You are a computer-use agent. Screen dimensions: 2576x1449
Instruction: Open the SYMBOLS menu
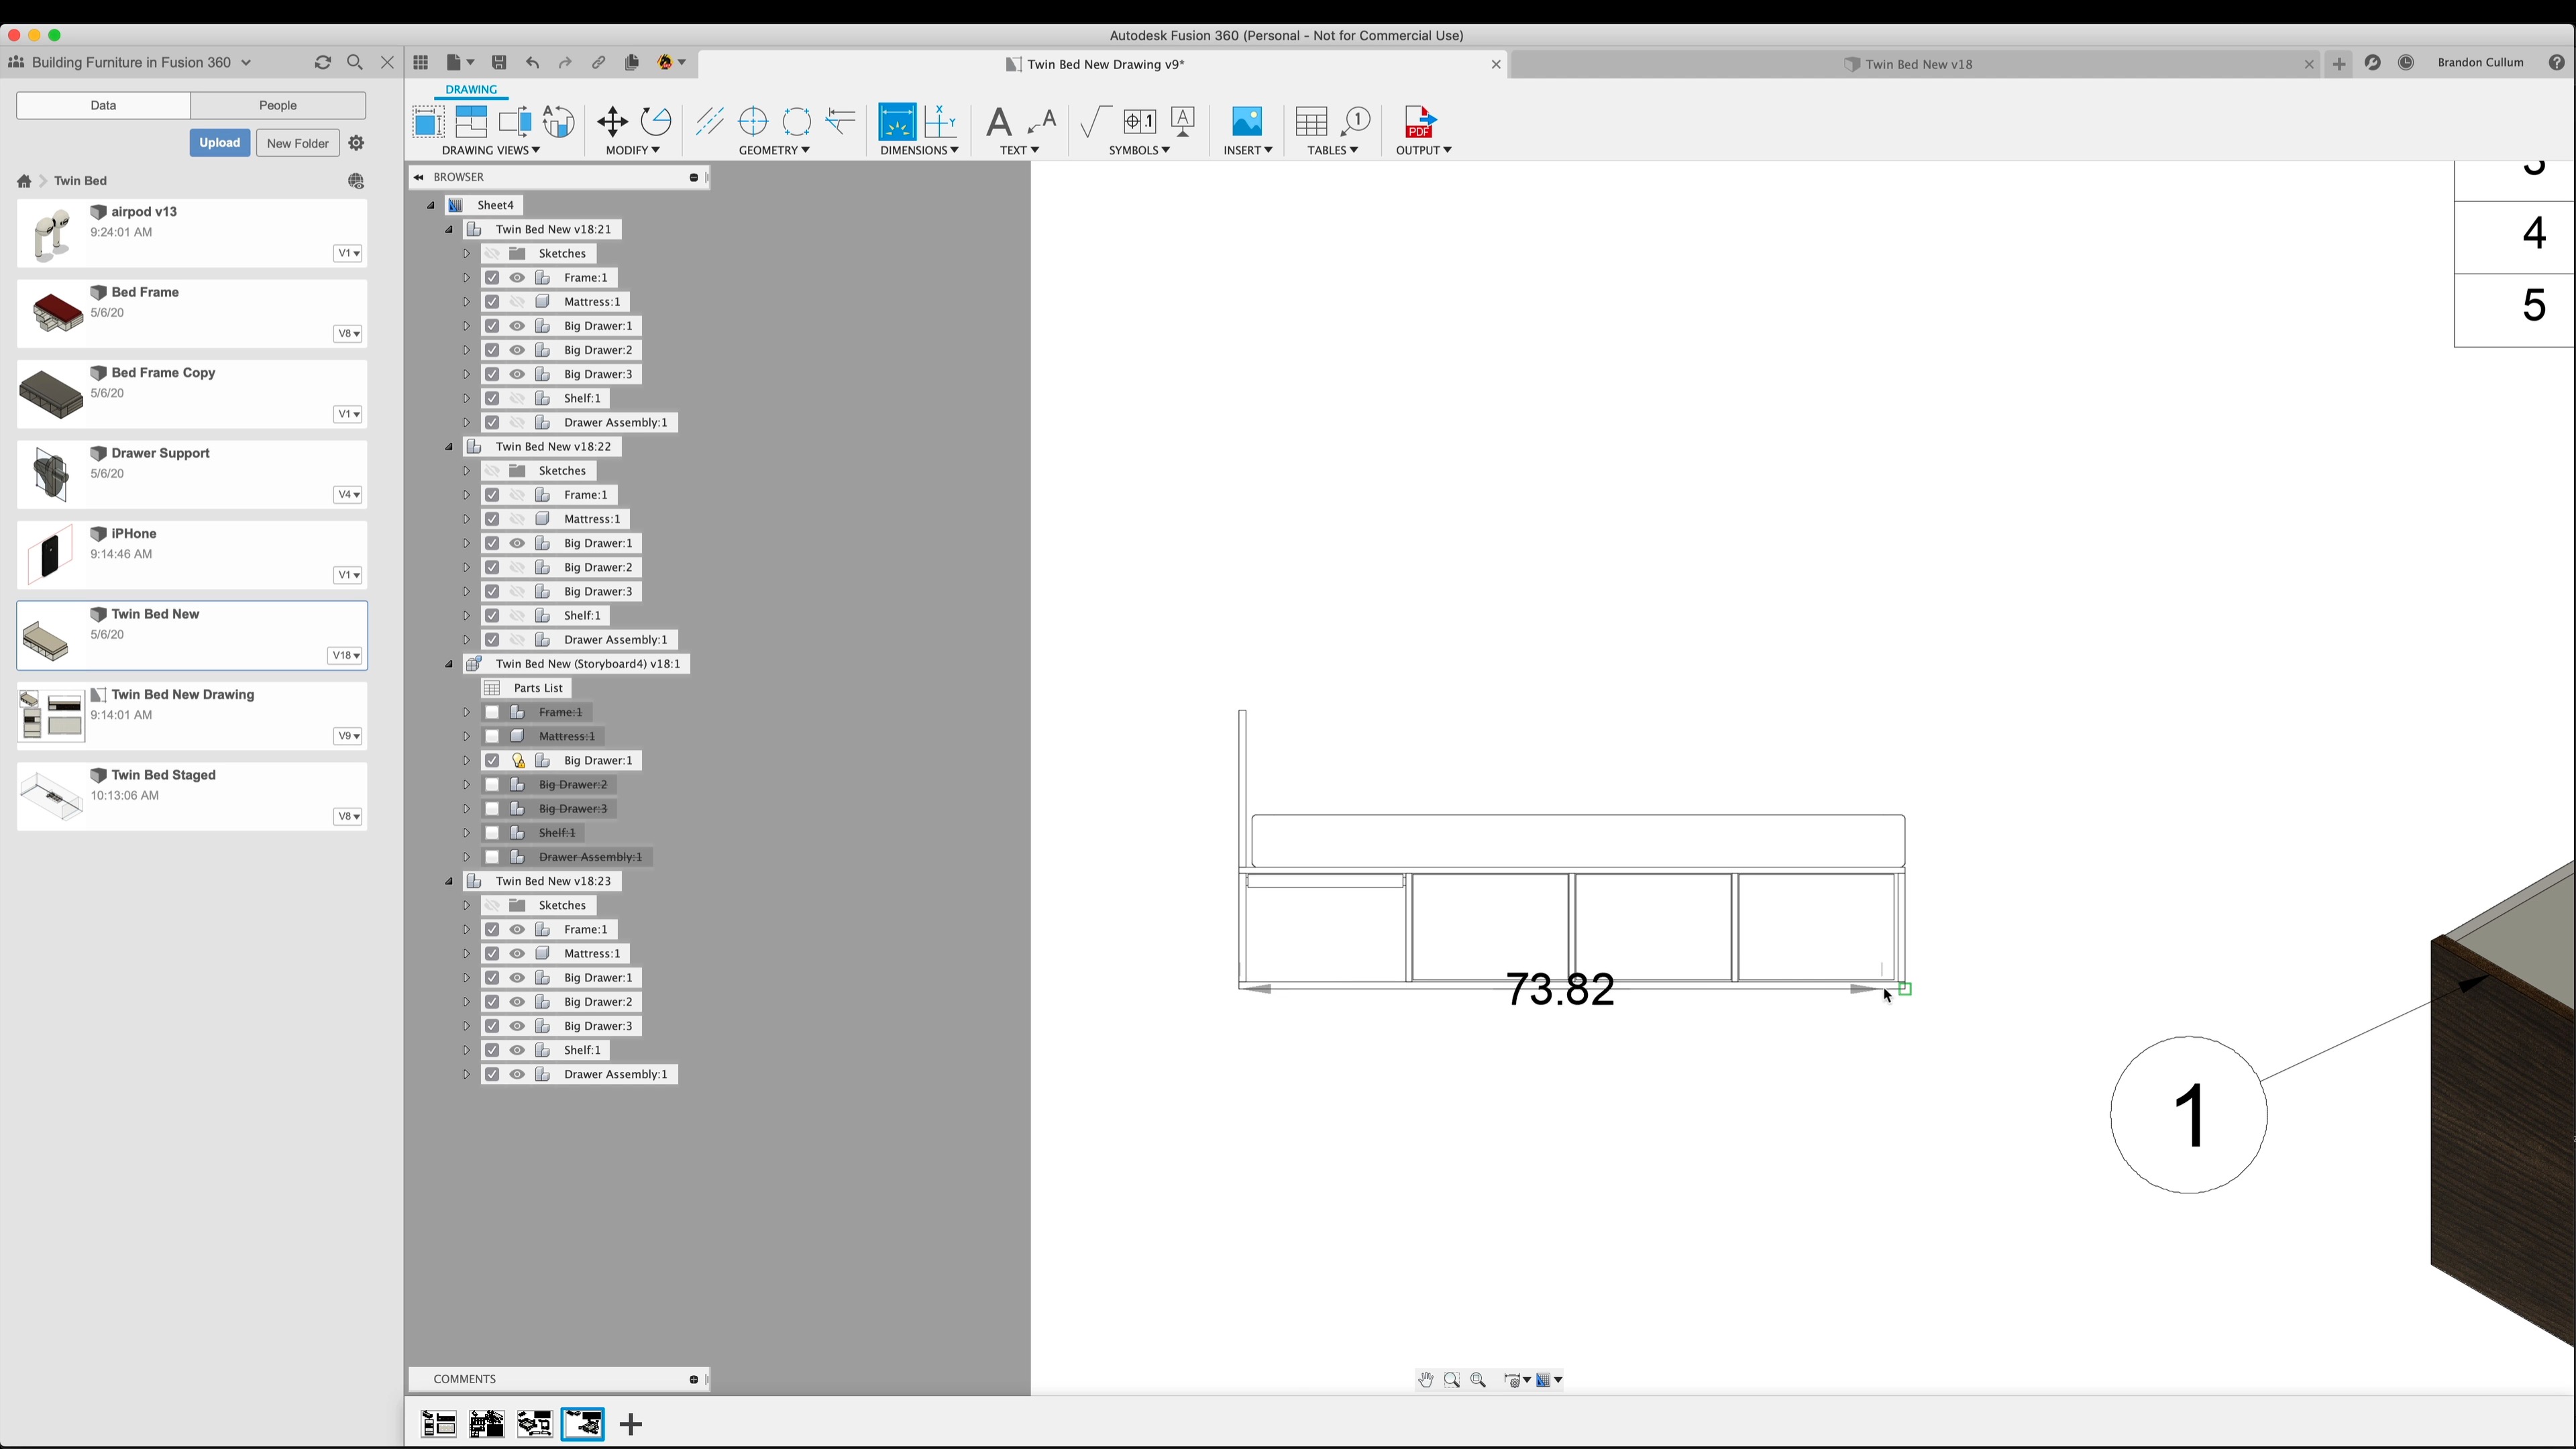pyautogui.click(x=1139, y=150)
